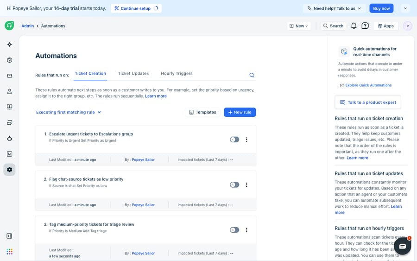Collapse the trial banner chevron

(x=405, y=8)
